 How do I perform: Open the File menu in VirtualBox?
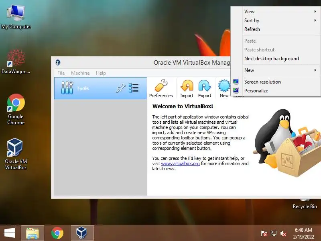[61, 73]
